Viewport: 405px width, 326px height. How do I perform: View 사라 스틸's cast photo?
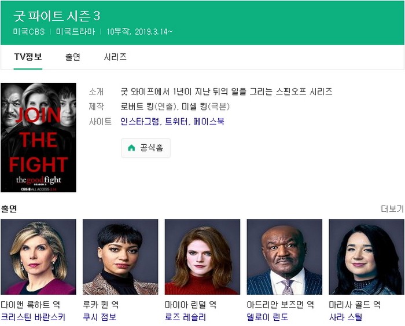click(x=366, y=257)
